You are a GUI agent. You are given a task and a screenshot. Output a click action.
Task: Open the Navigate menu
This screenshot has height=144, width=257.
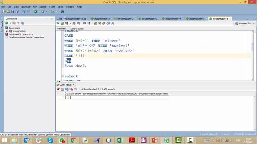coord(26,7)
